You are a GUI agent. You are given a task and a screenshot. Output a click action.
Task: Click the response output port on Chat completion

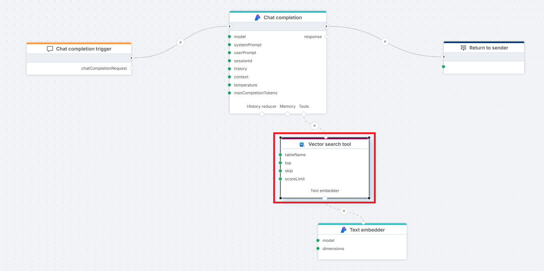[x=326, y=37]
